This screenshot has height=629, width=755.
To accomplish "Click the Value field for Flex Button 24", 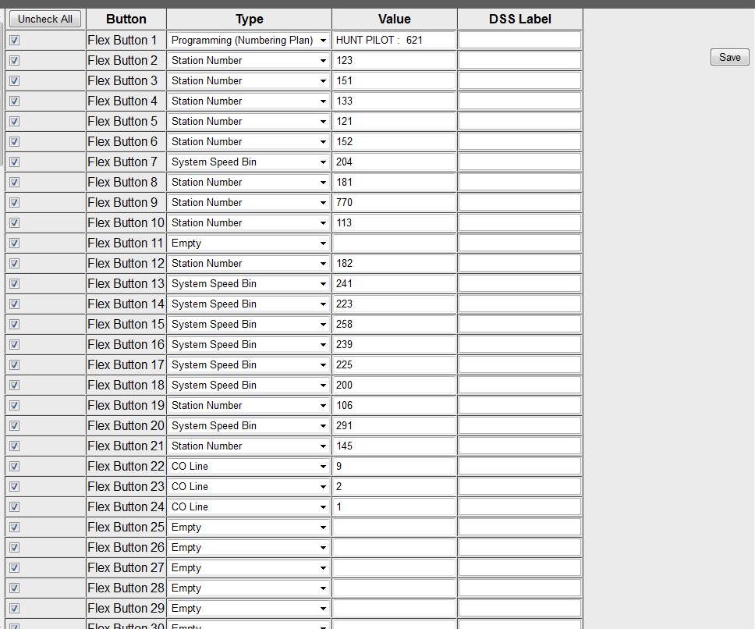I will pos(394,507).
